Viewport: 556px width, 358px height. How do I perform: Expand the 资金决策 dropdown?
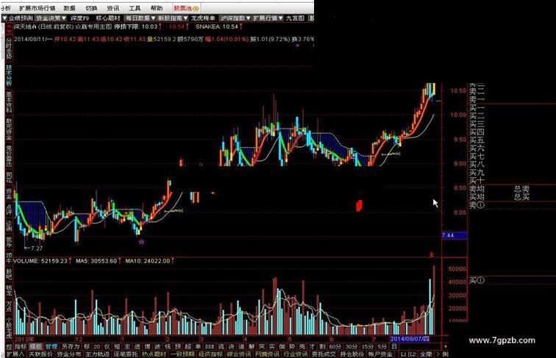pos(51,18)
